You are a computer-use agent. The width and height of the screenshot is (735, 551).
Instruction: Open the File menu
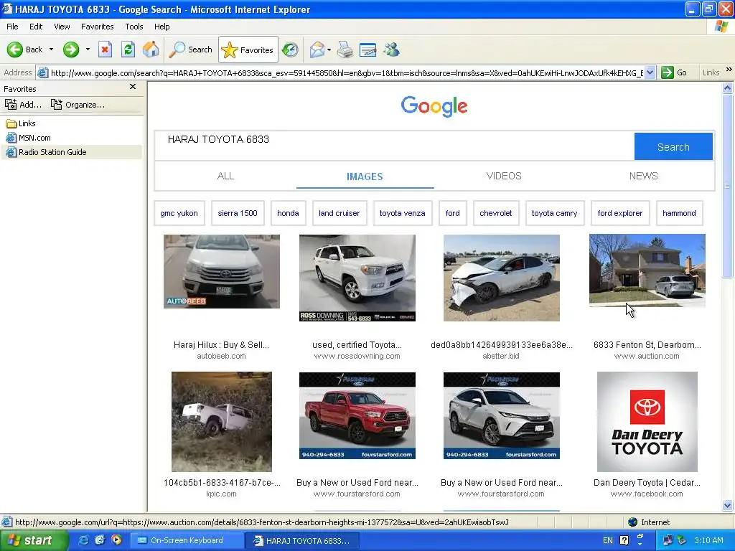(13, 27)
